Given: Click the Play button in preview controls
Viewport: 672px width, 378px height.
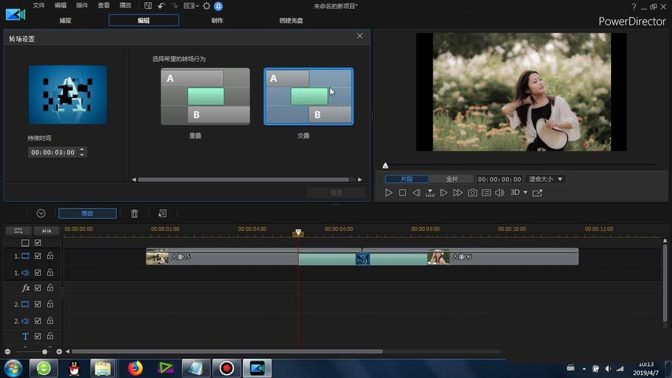Looking at the screenshot, I should pyautogui.click(x=388, y=193).
